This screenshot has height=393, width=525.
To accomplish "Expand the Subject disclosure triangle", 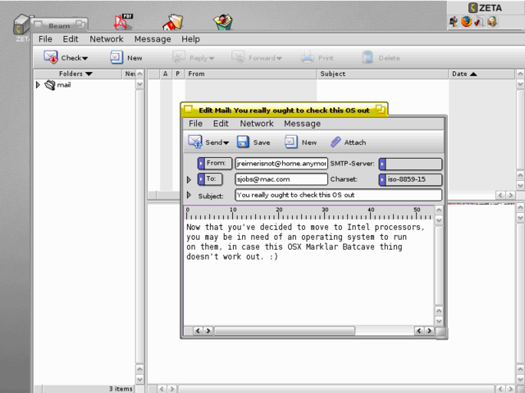I will coord(189,195).
